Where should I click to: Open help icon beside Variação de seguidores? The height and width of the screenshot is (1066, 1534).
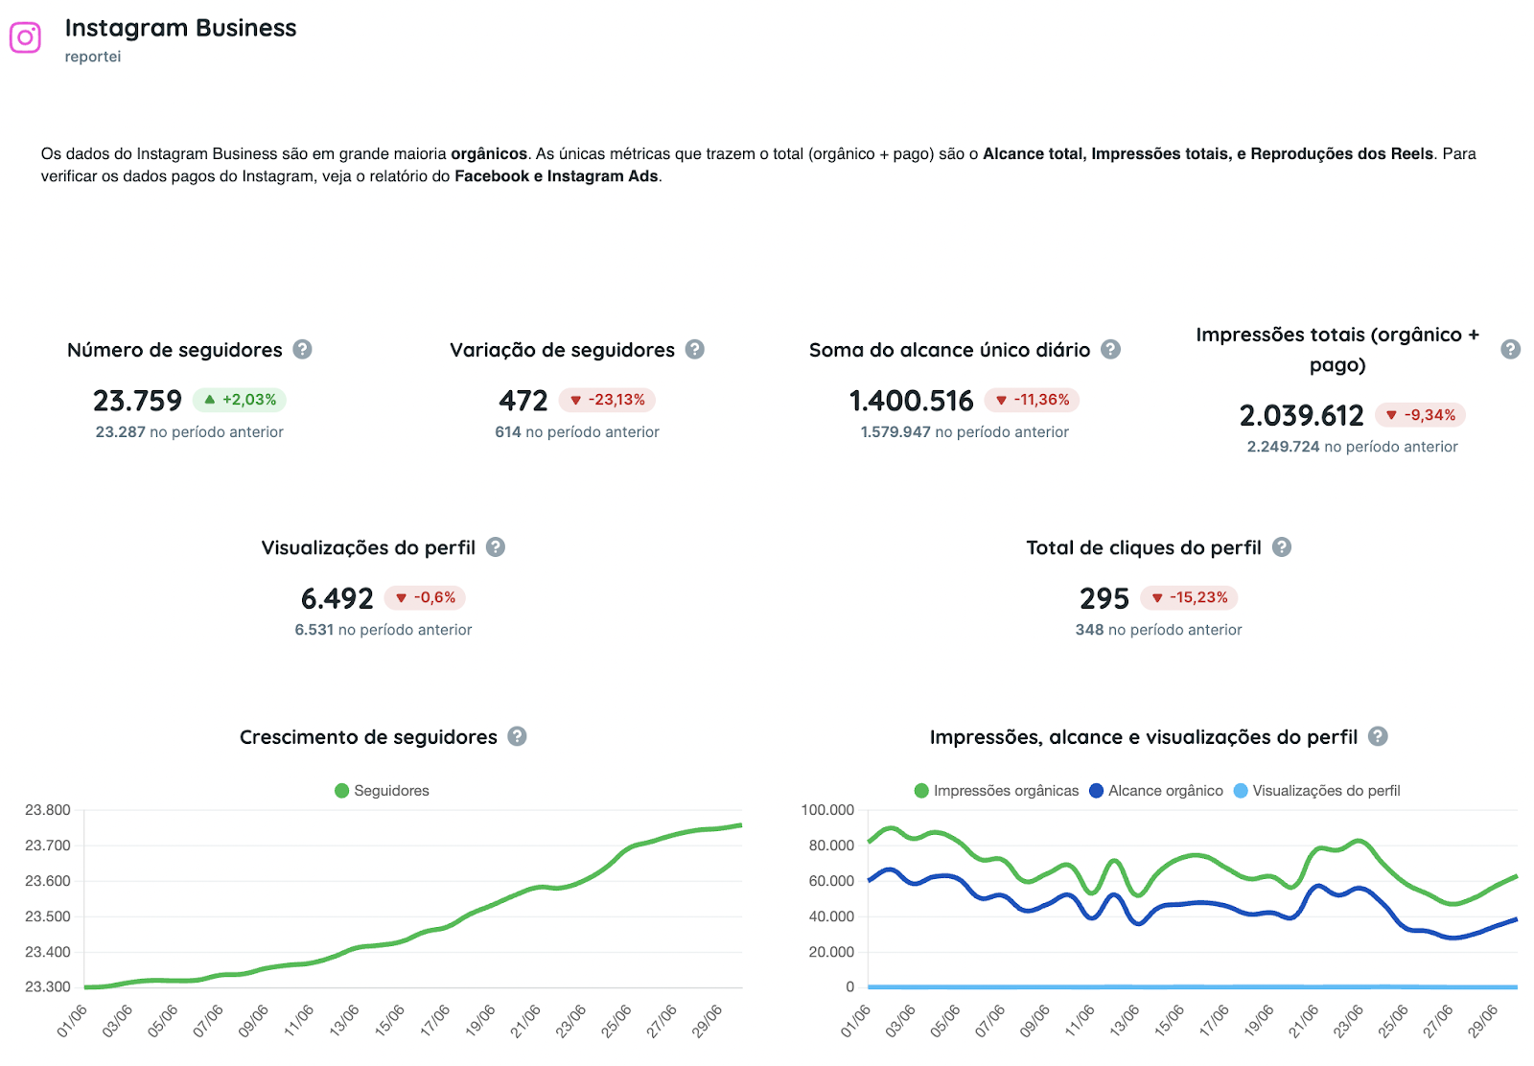(x=695, y=349)
